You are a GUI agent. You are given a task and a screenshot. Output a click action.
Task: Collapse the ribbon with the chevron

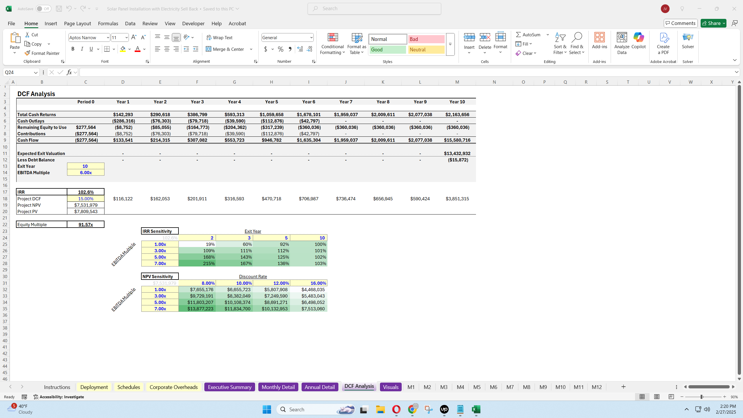pyautogui.click(x=735, y=60)
